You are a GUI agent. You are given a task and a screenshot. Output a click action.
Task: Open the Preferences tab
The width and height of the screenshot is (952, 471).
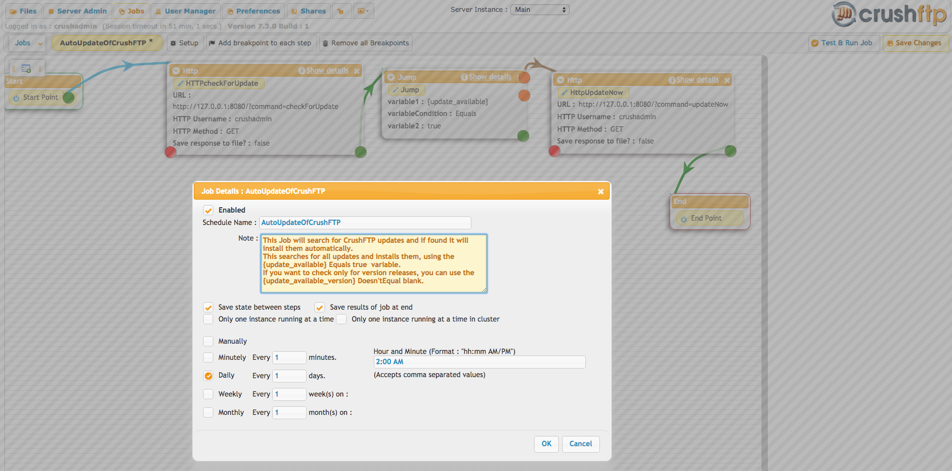pos(253,11)
